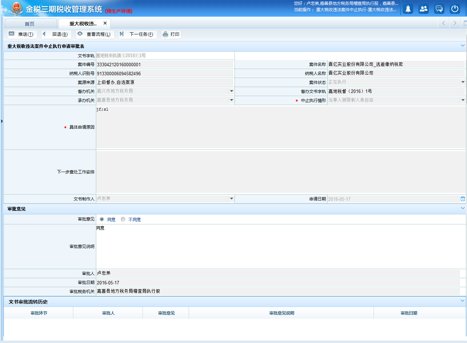This screenshot has height=343, width=467.
Task: Click the 纳税人识别号 field
Action: 165,74
